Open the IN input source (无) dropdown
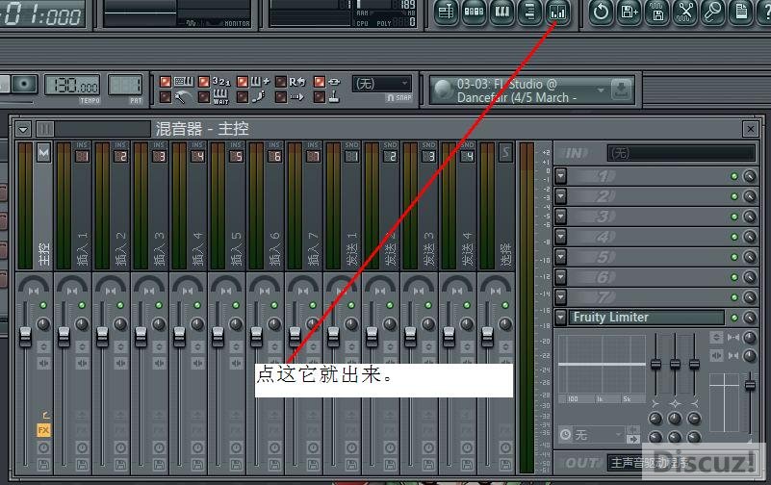 [681, 153]
